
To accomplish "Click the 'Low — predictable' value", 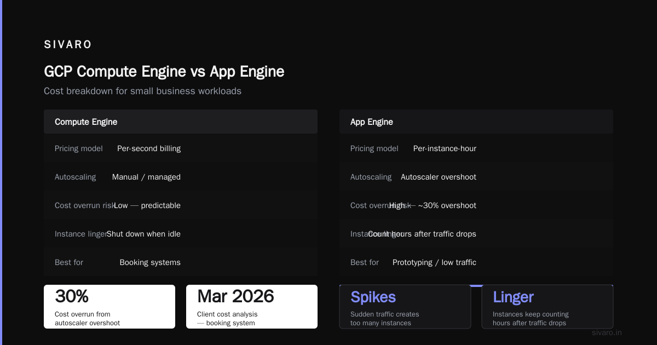I will click(147, 205).
